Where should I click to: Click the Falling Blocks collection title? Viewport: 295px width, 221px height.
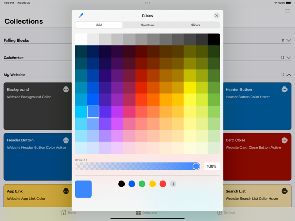click(17, 41)
